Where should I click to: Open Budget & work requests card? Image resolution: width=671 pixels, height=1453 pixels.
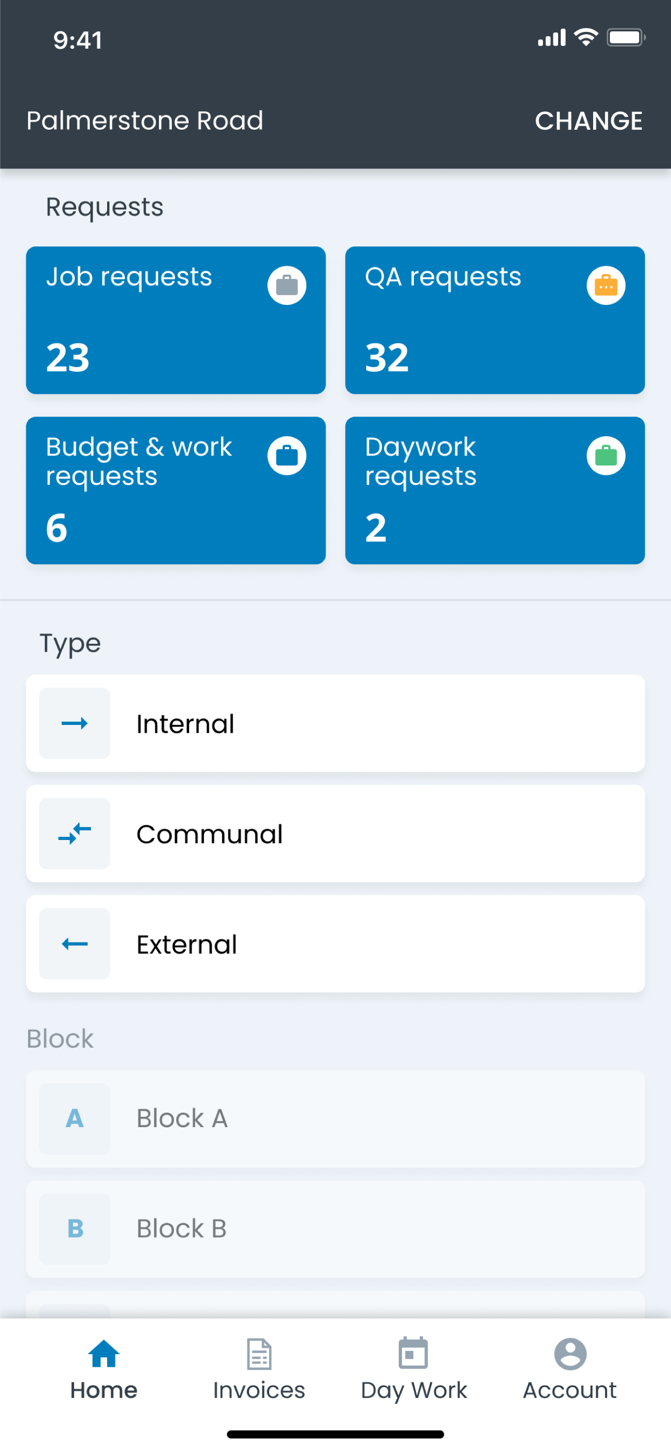click(176, 491)
